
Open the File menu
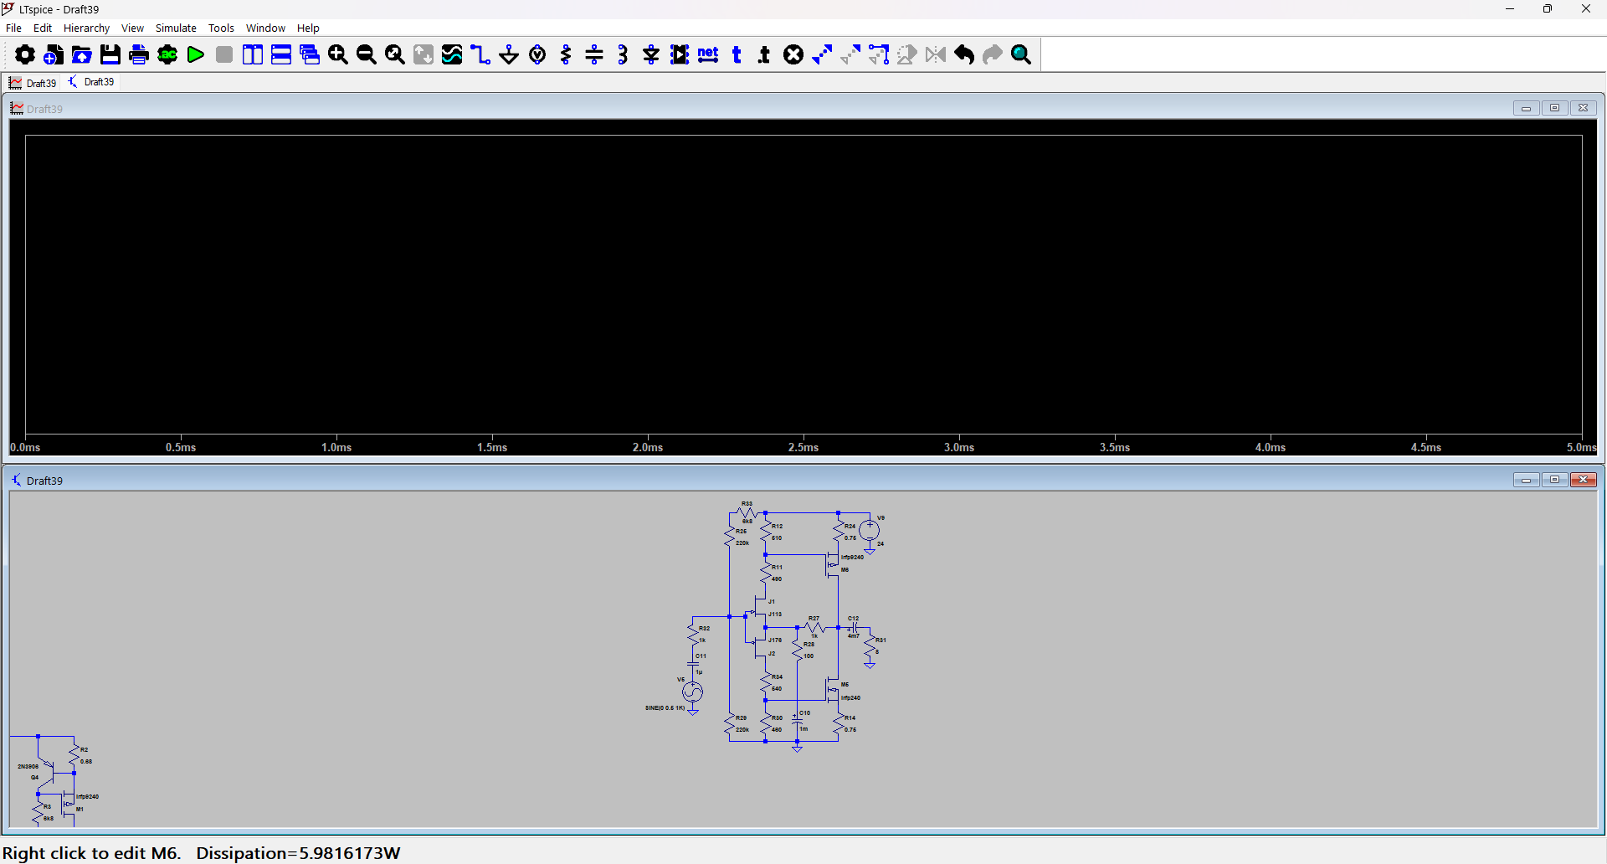click(13, 28)
